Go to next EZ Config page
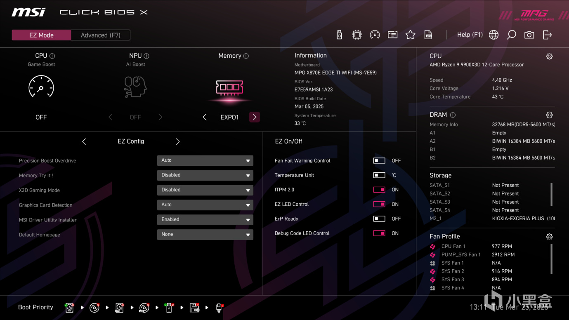 (178, 141)
